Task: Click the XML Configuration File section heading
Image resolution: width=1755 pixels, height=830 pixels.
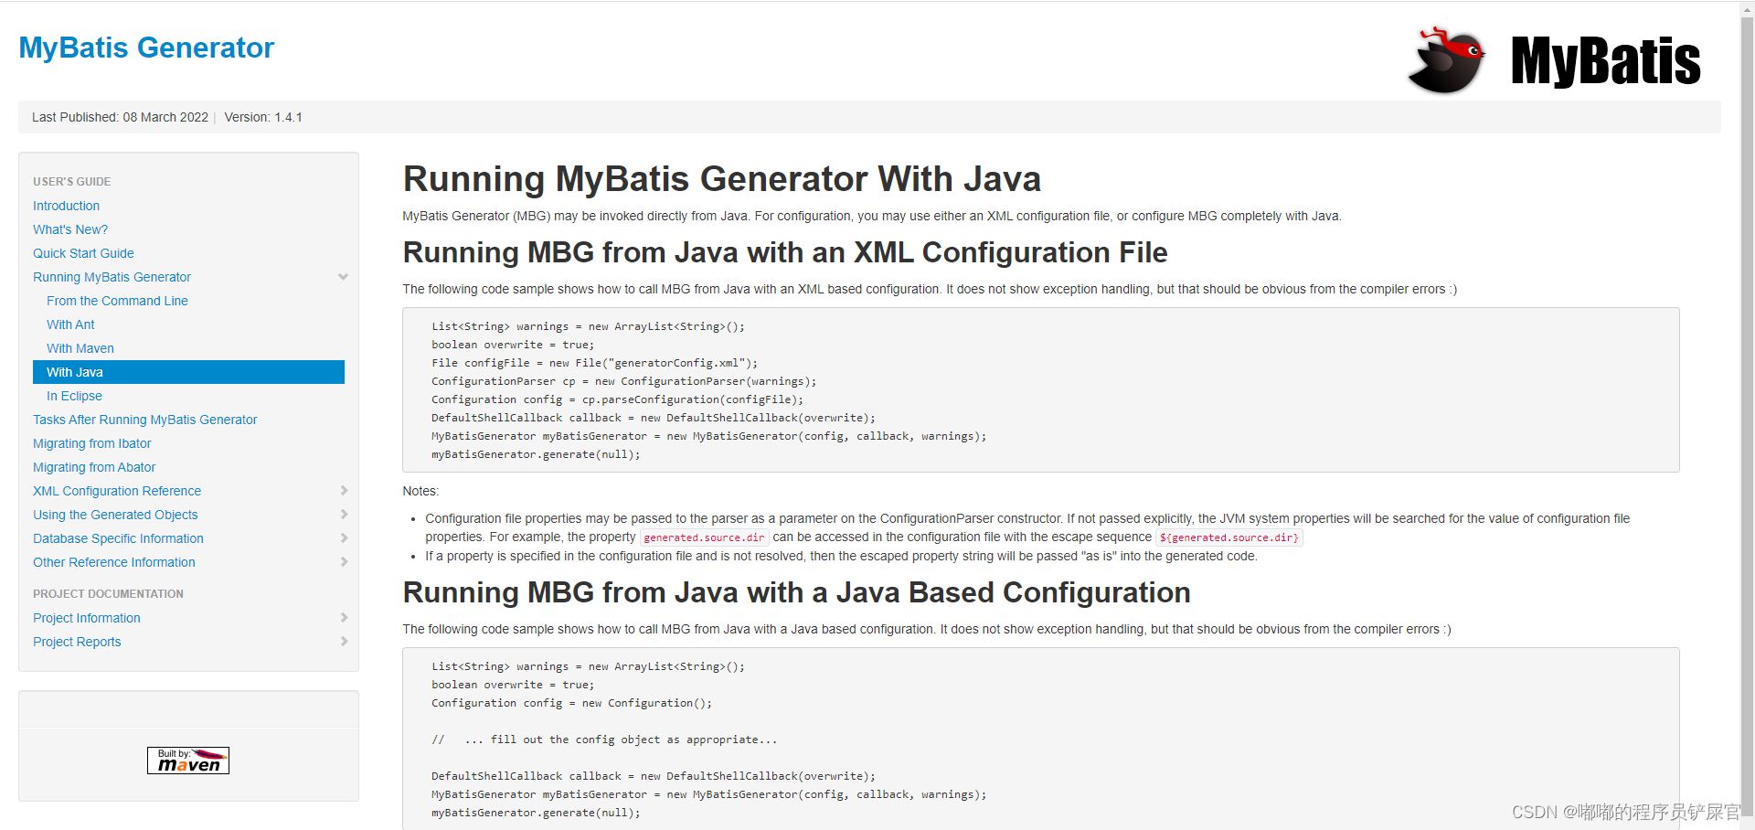Action: click(785, 252)
